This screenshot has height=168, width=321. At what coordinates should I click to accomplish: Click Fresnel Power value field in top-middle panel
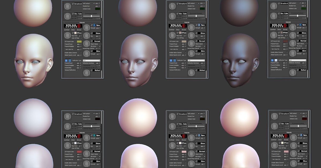click(x=182, y=44)
